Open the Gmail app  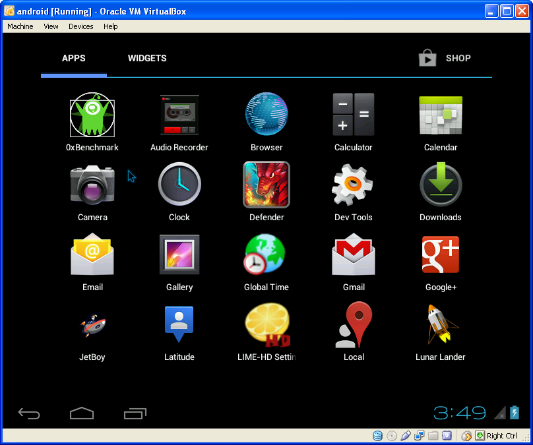(354, 254)
